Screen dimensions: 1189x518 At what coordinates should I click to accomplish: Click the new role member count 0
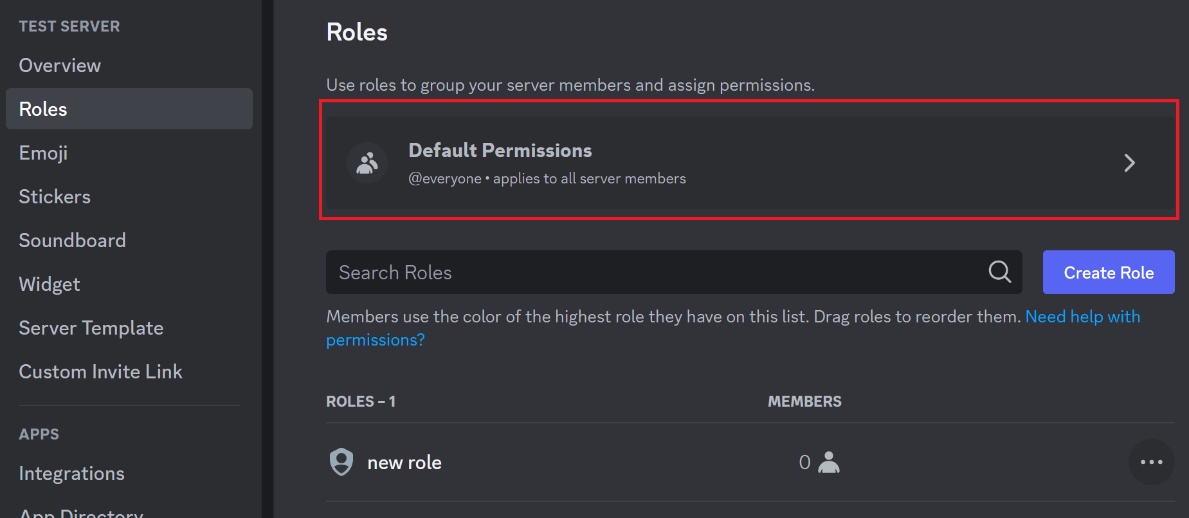coord(804,462)
